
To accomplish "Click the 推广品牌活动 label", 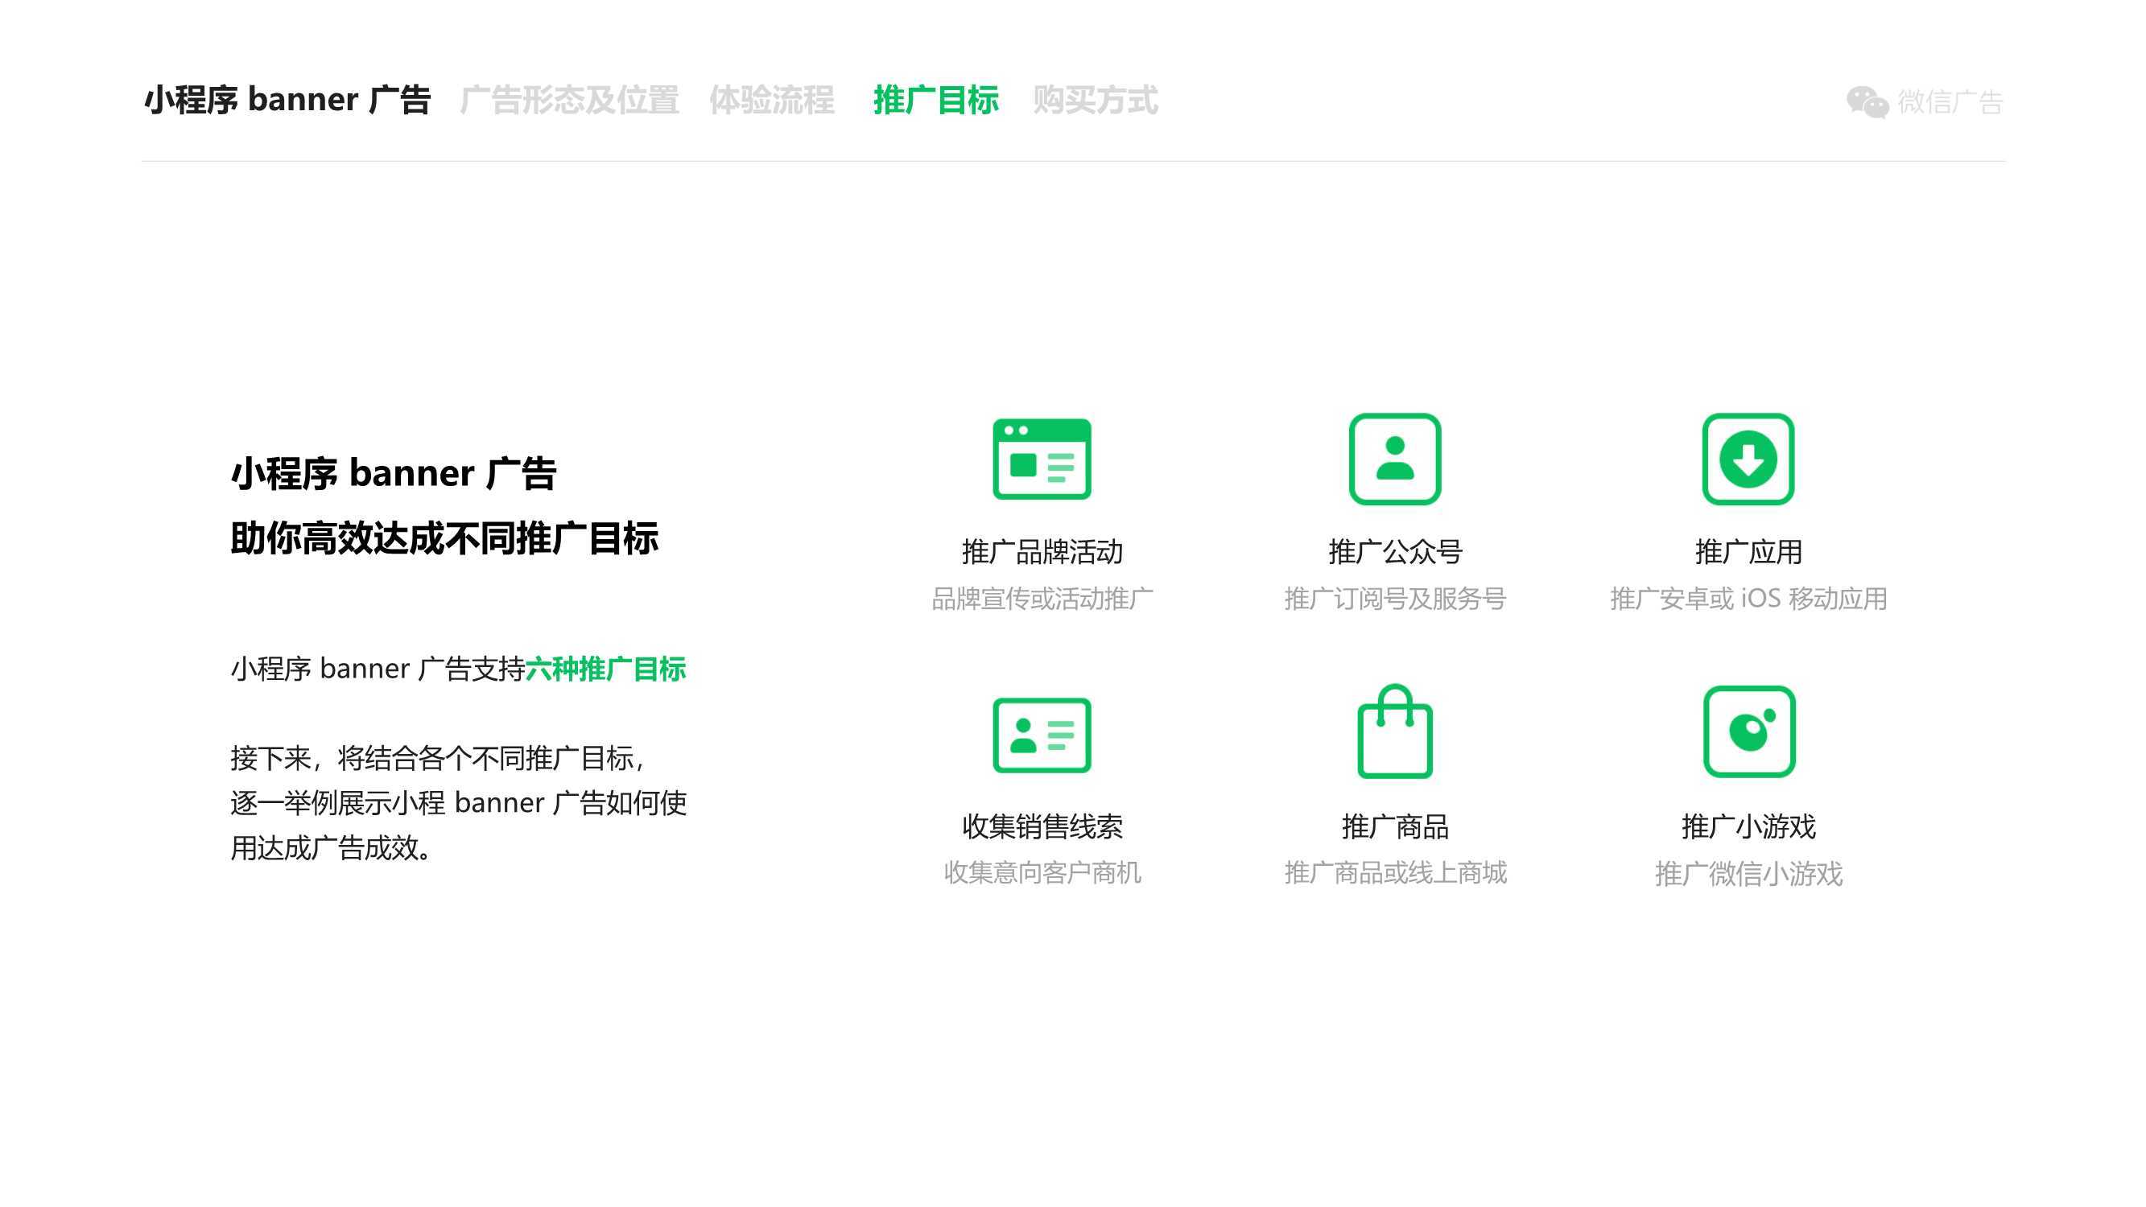I will [x=1042, y=551].
